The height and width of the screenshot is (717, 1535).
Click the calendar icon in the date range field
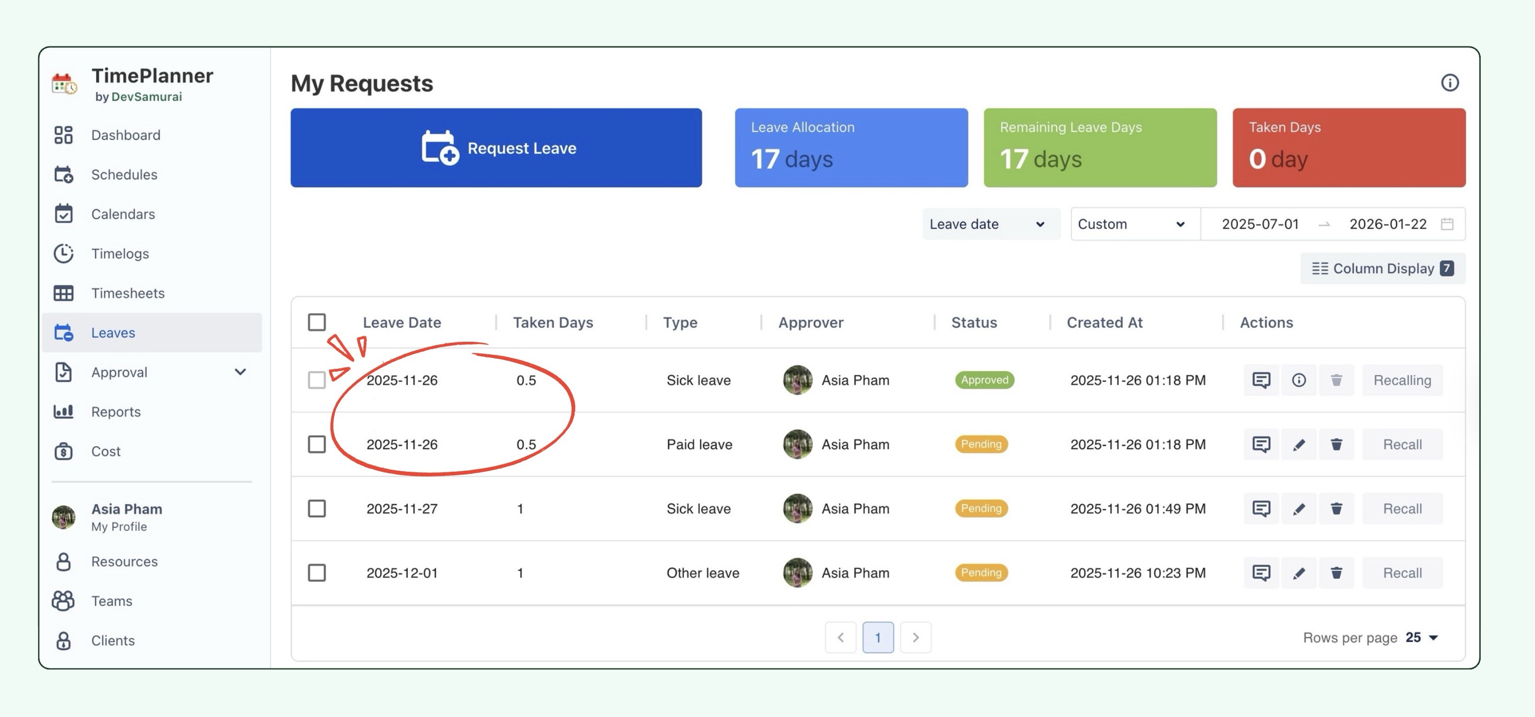(x=1447, y=224)
